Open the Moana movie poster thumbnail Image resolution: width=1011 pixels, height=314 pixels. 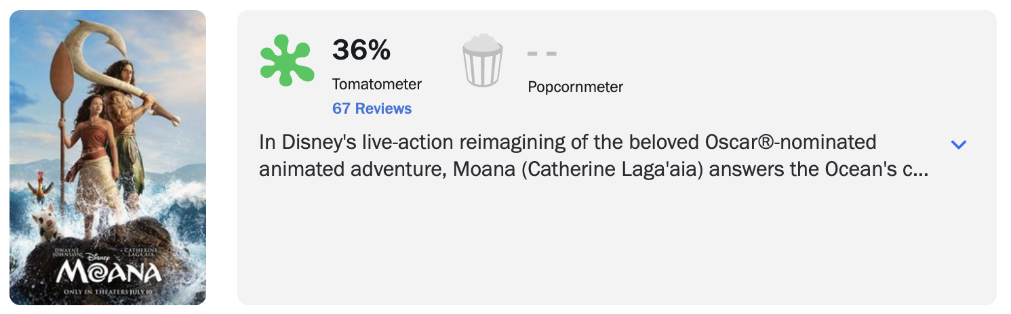pos(108,158)
